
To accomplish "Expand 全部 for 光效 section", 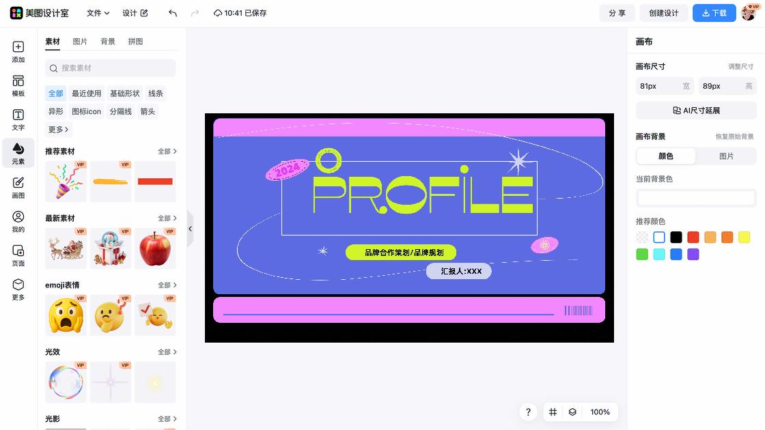I will [x=167, y=352].
